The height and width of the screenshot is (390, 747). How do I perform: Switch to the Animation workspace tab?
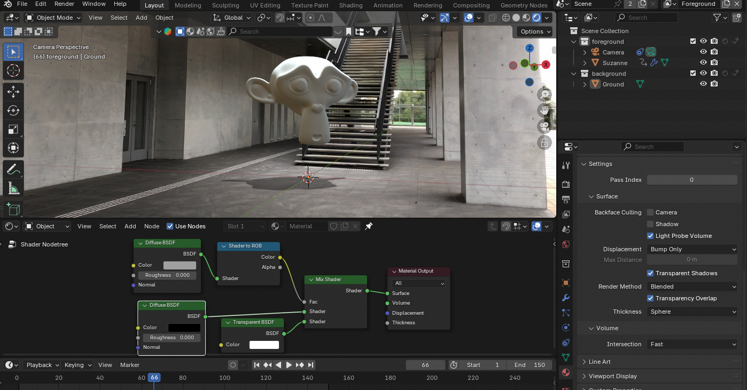[x=388, y=5]
